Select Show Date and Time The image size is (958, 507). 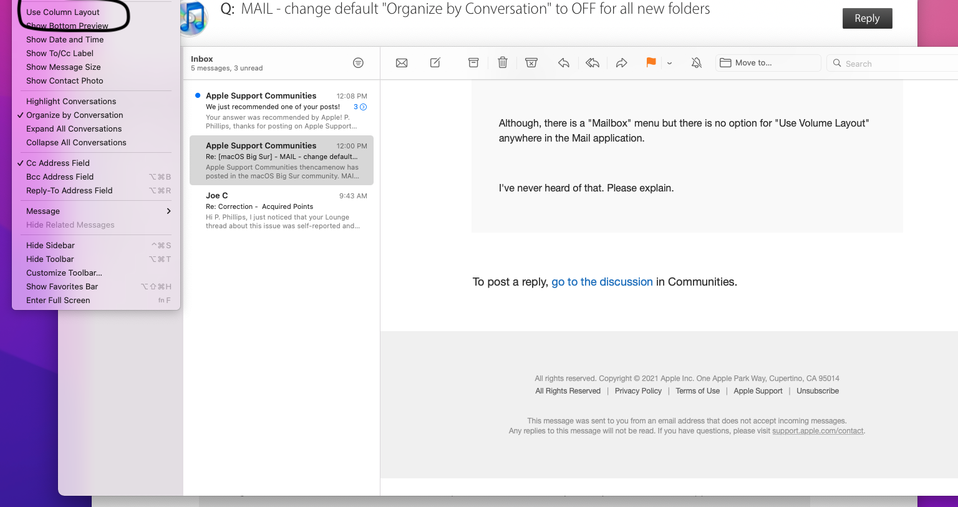coord(65,39)
